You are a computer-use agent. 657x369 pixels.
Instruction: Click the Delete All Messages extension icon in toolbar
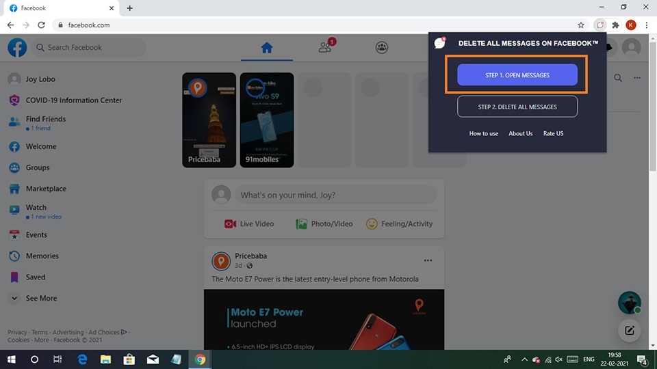coord(600,25)
